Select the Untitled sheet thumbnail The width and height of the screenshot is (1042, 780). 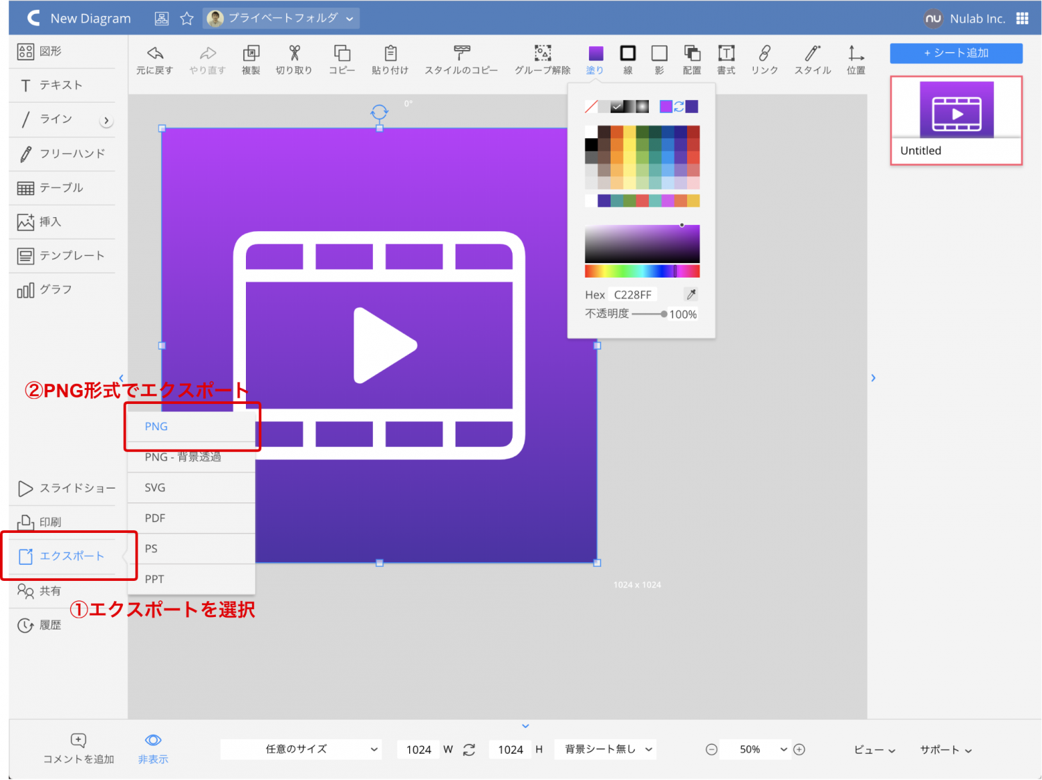point(956,120)
